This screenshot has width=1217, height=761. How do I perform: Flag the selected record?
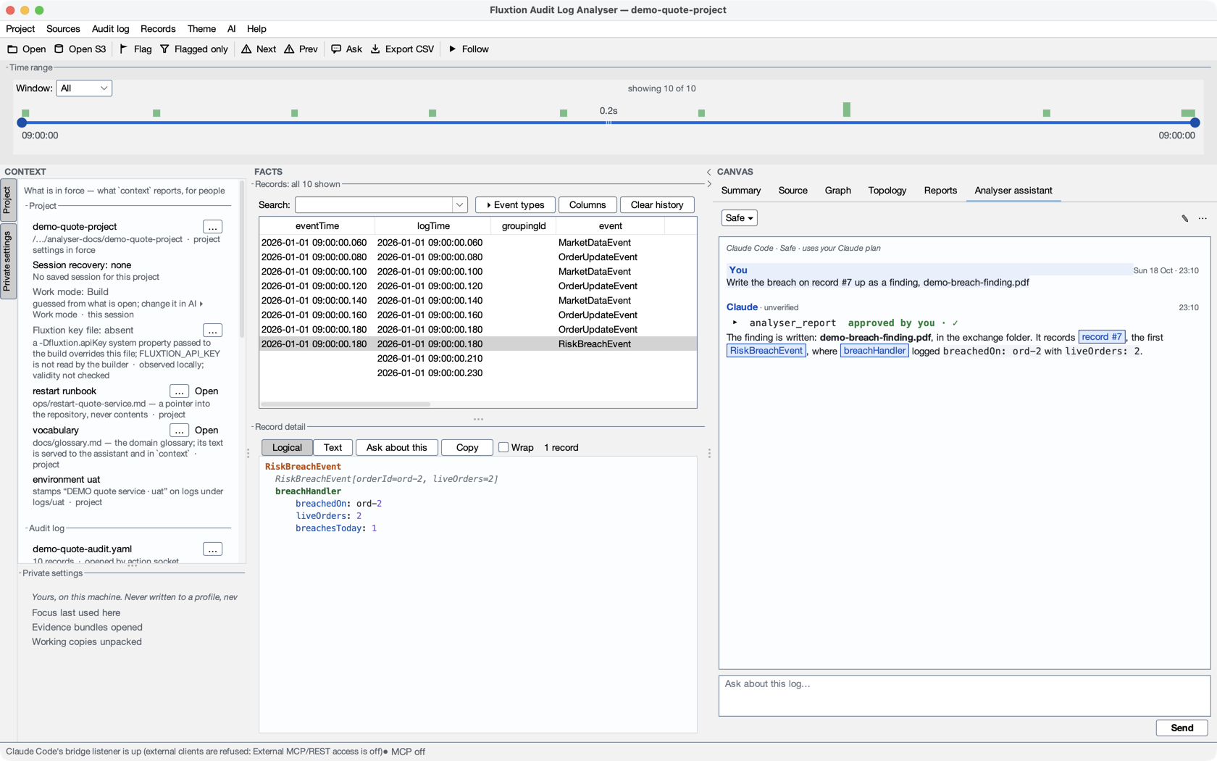tap(135, 49)
